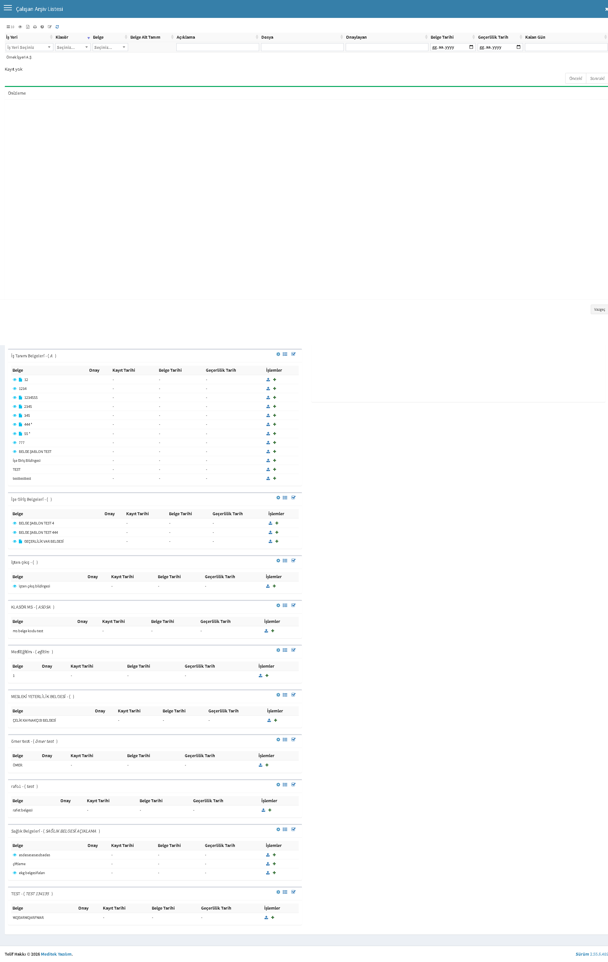Upload file for İşe Giriş Bildirgesi
608x962 pixels.
pyautogui.click(x=268, y=460)
